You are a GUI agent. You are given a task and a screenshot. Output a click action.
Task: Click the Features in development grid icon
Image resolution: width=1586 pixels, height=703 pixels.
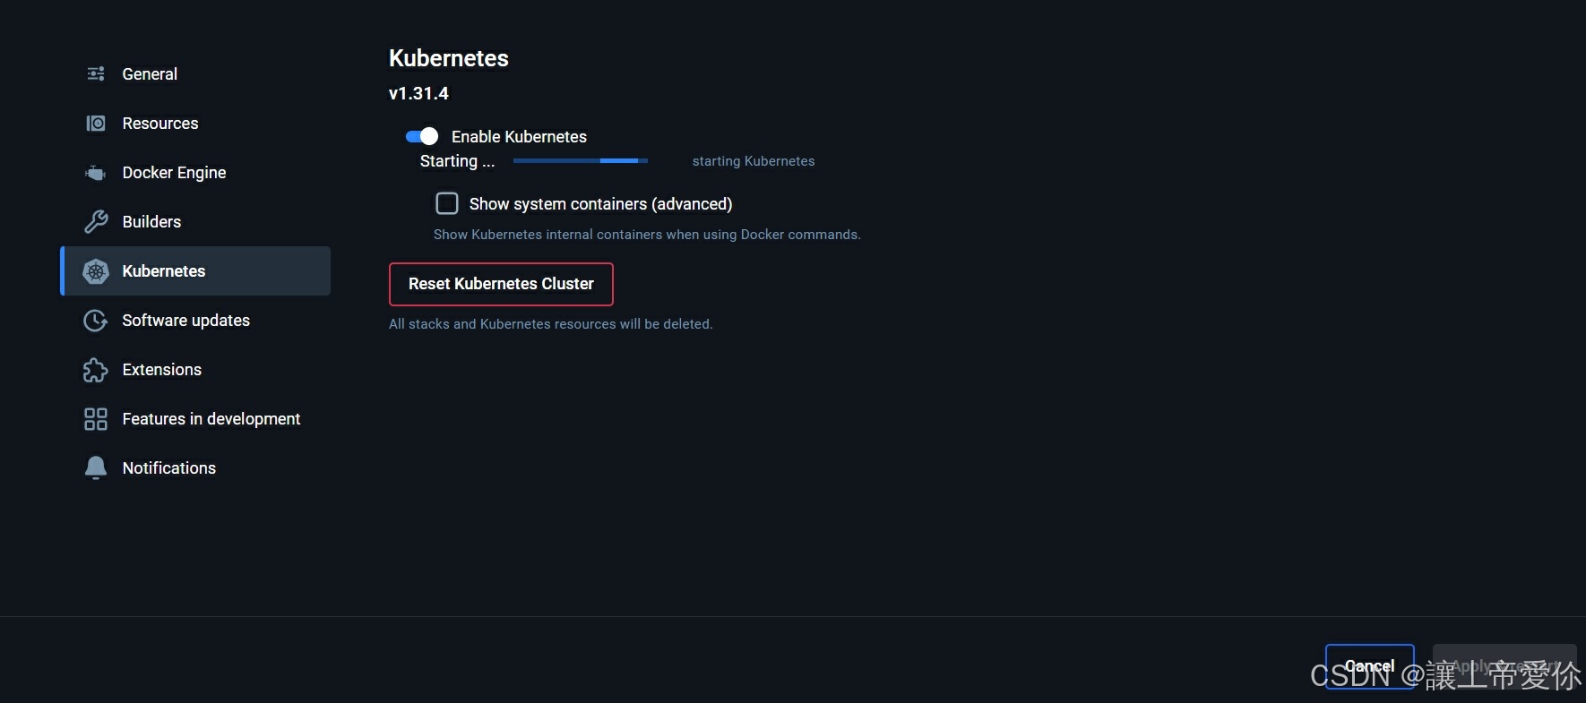tap(96, 419)
